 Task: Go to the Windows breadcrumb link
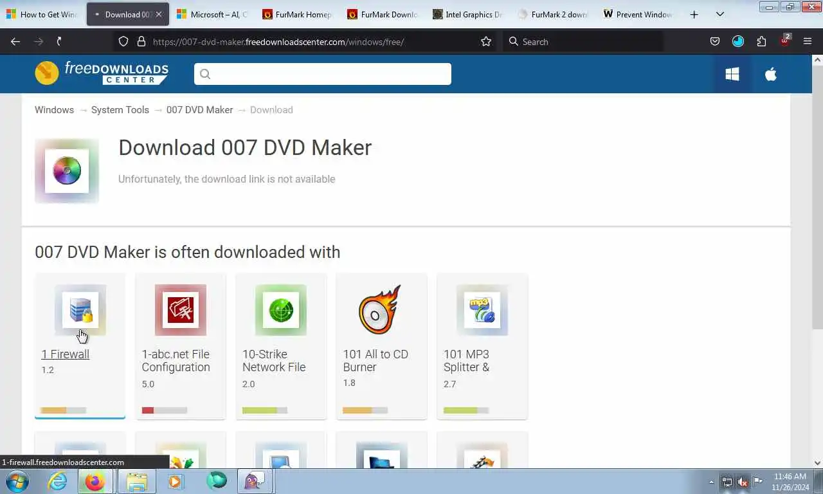click(54, 110)
